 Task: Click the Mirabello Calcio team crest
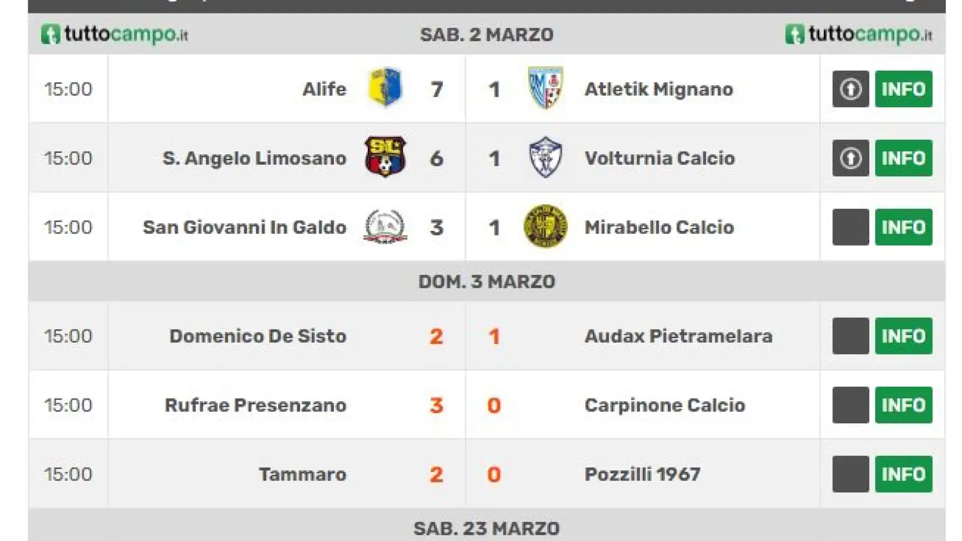point(546,226)
